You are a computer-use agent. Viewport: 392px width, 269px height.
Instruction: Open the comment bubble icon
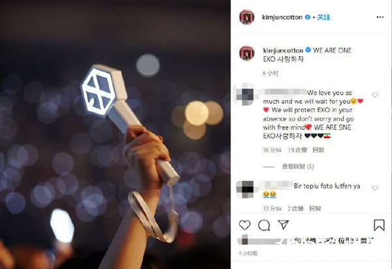[264, 225]
